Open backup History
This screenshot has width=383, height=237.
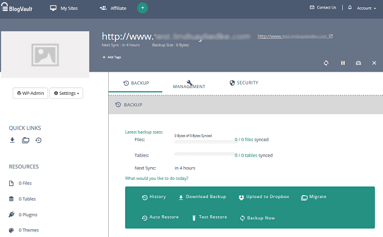pos(154,197)
